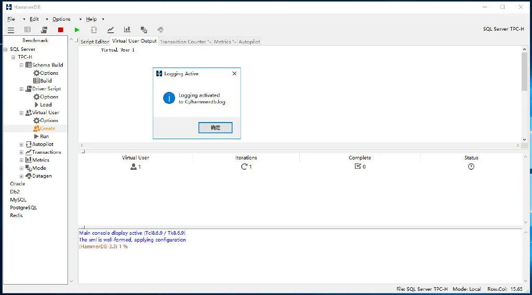Select Db2 in the benchmark tree
Viewport: 532px width, 295px height.
15,192
